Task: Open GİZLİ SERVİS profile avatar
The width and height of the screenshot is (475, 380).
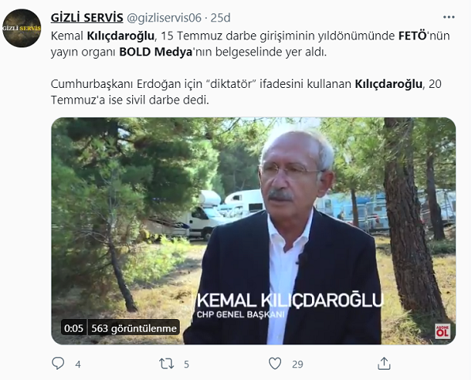Action: [x=21, y=28]
